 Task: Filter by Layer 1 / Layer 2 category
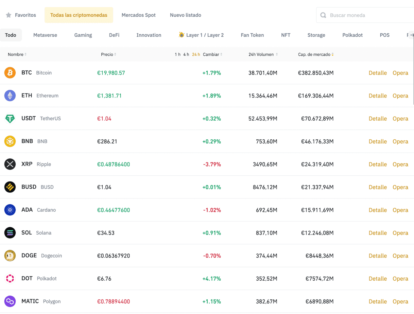tap(201, 35)
